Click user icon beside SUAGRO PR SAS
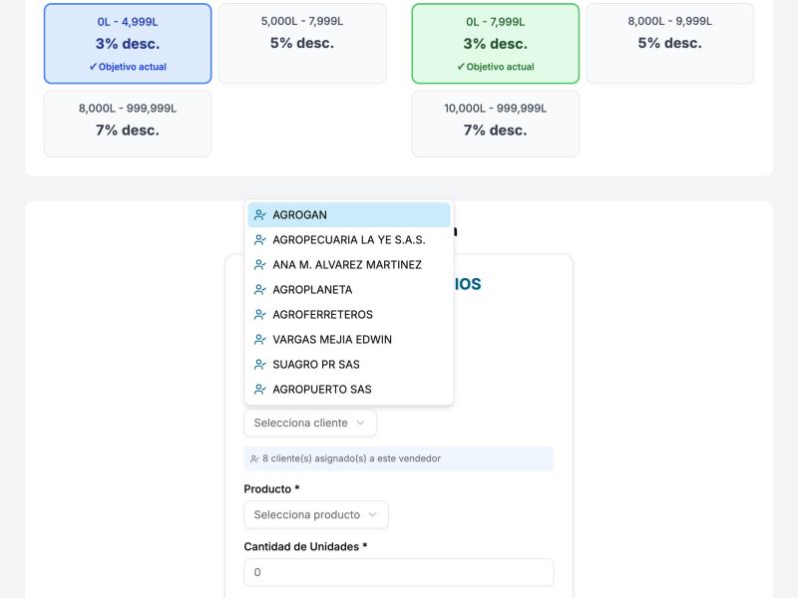The width and height of the screenshot is (798, 598). 260,364
